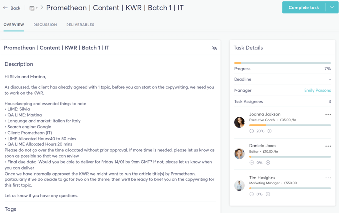Click the page title Promethean Content KWR

tap(115, 8)
